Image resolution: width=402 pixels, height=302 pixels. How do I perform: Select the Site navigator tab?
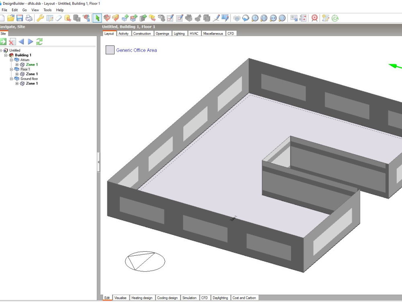(x=3, y=34)
